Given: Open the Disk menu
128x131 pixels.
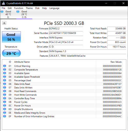Looking at the screenshot, I should (37, 8).
